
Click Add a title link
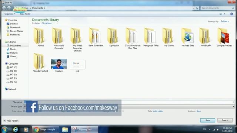point(158,111)
